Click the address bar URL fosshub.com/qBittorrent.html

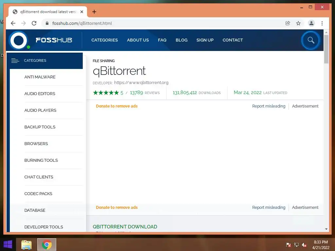pyautogui.click(x=82, y=23)
